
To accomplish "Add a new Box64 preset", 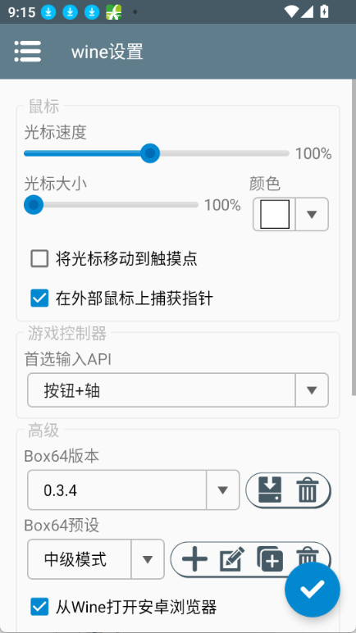I will (x=194, y=559).
